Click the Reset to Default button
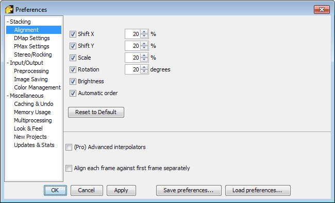Screen dimensions: 335x203 96,112
